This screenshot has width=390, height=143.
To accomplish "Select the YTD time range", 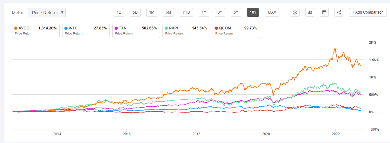I will (186, 12).
